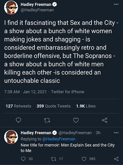Open the 3h timestamp on the reply

coord(98,133)
